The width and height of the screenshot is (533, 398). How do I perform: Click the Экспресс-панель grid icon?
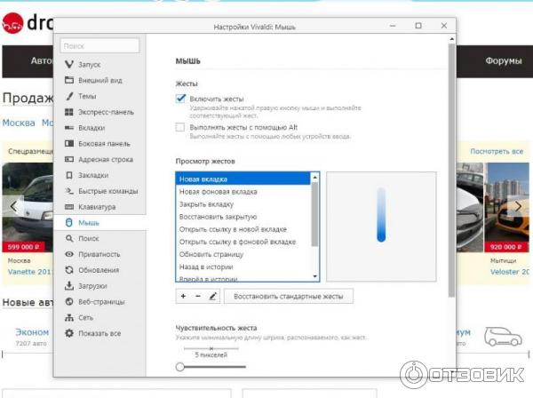[x=69, y=112]
